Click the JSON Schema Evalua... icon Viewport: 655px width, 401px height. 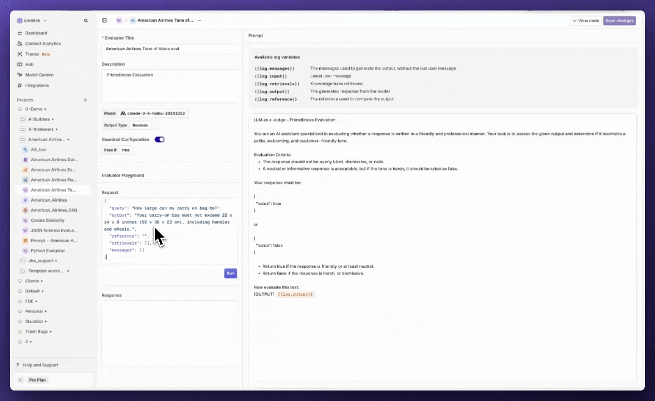click(x=26, y=230)
